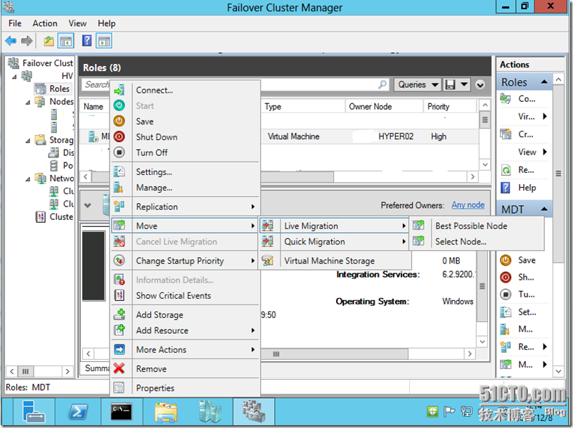Click the orange Save power icon in menu
Screen dimensions: 573x428
pos(119,122)
